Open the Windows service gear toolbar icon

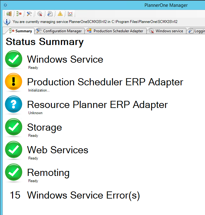pyautogui.click(x=40, y=14)
